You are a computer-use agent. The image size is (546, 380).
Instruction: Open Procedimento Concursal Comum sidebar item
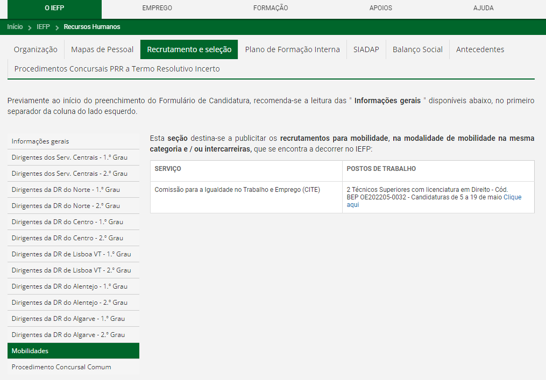(x=61, y=367)
